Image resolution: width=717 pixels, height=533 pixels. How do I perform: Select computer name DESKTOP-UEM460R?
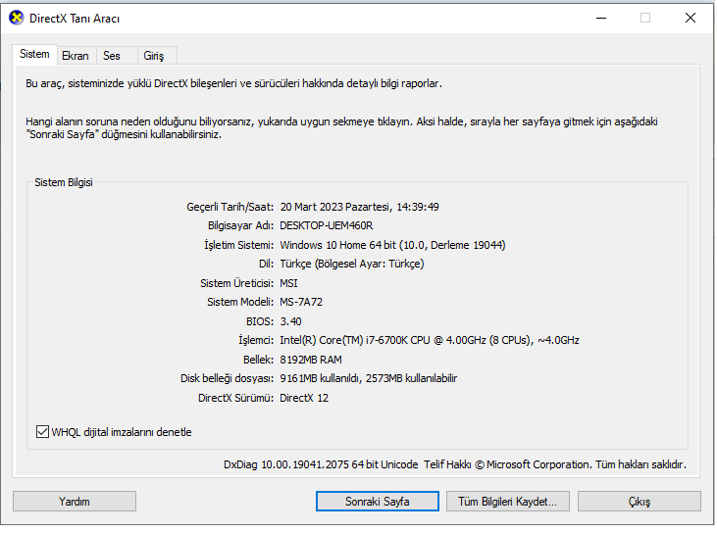[x=327, y=225]
